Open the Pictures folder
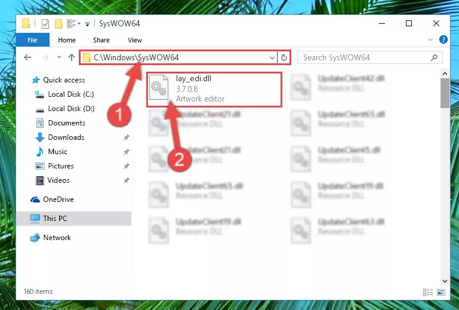The image size is (459, 310). (61, 166)
